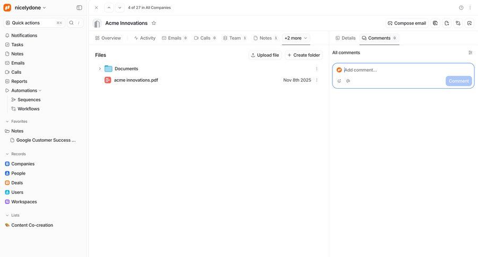Insert an @ mention in the comment
Screen dimensions: 478x257
(x=348, y=81)
